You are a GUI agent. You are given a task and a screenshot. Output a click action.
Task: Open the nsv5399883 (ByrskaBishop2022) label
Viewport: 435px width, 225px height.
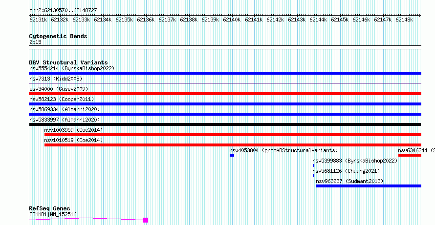355,161
